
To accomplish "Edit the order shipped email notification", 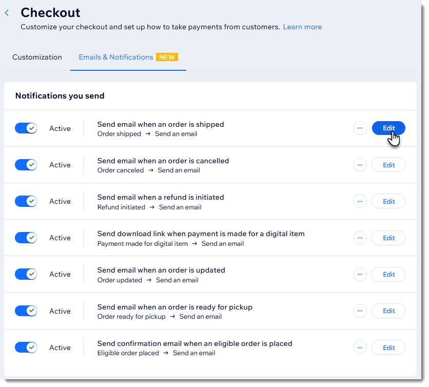I will pyautogui.click(x=388, y=128).
